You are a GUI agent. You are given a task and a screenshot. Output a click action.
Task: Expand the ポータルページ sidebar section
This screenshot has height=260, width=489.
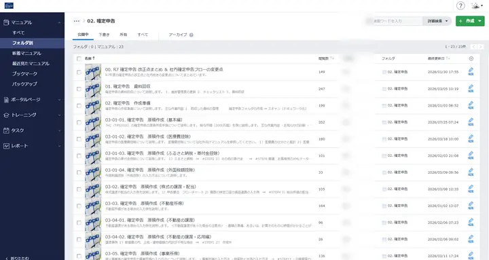pyautogui.click(x=59, y=100)
